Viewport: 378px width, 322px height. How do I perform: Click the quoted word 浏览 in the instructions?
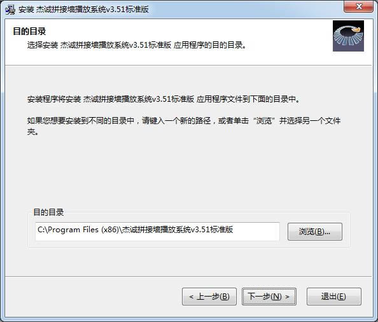pyautogui.click(x=264, y=120)
